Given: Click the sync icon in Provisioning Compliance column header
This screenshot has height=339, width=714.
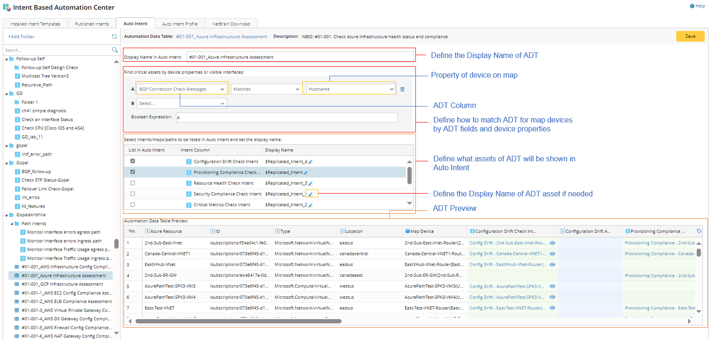Looking at the screenshot, I should [x=699, y=231].
